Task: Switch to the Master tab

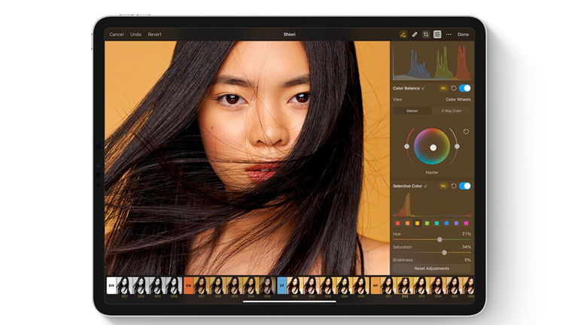Action: [412, 111]
